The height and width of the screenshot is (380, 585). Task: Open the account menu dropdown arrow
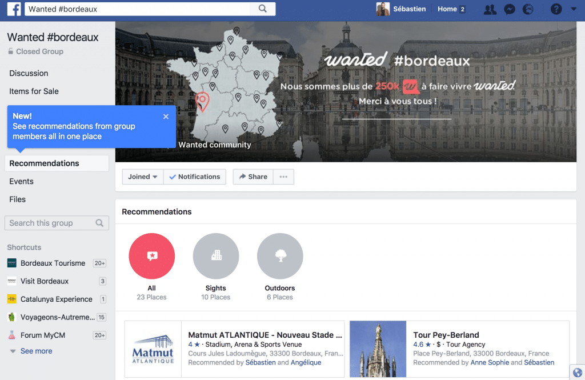(574, 9)
